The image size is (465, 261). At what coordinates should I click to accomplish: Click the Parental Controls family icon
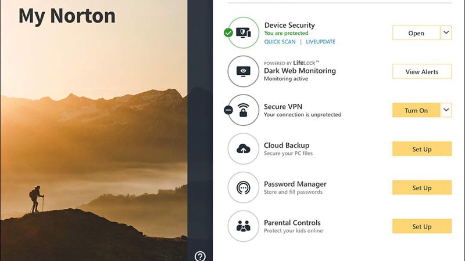(x=243, y=226)
